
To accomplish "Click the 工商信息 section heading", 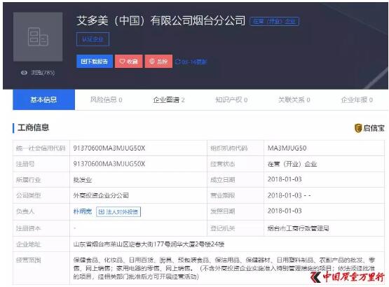I will (33, 127).
